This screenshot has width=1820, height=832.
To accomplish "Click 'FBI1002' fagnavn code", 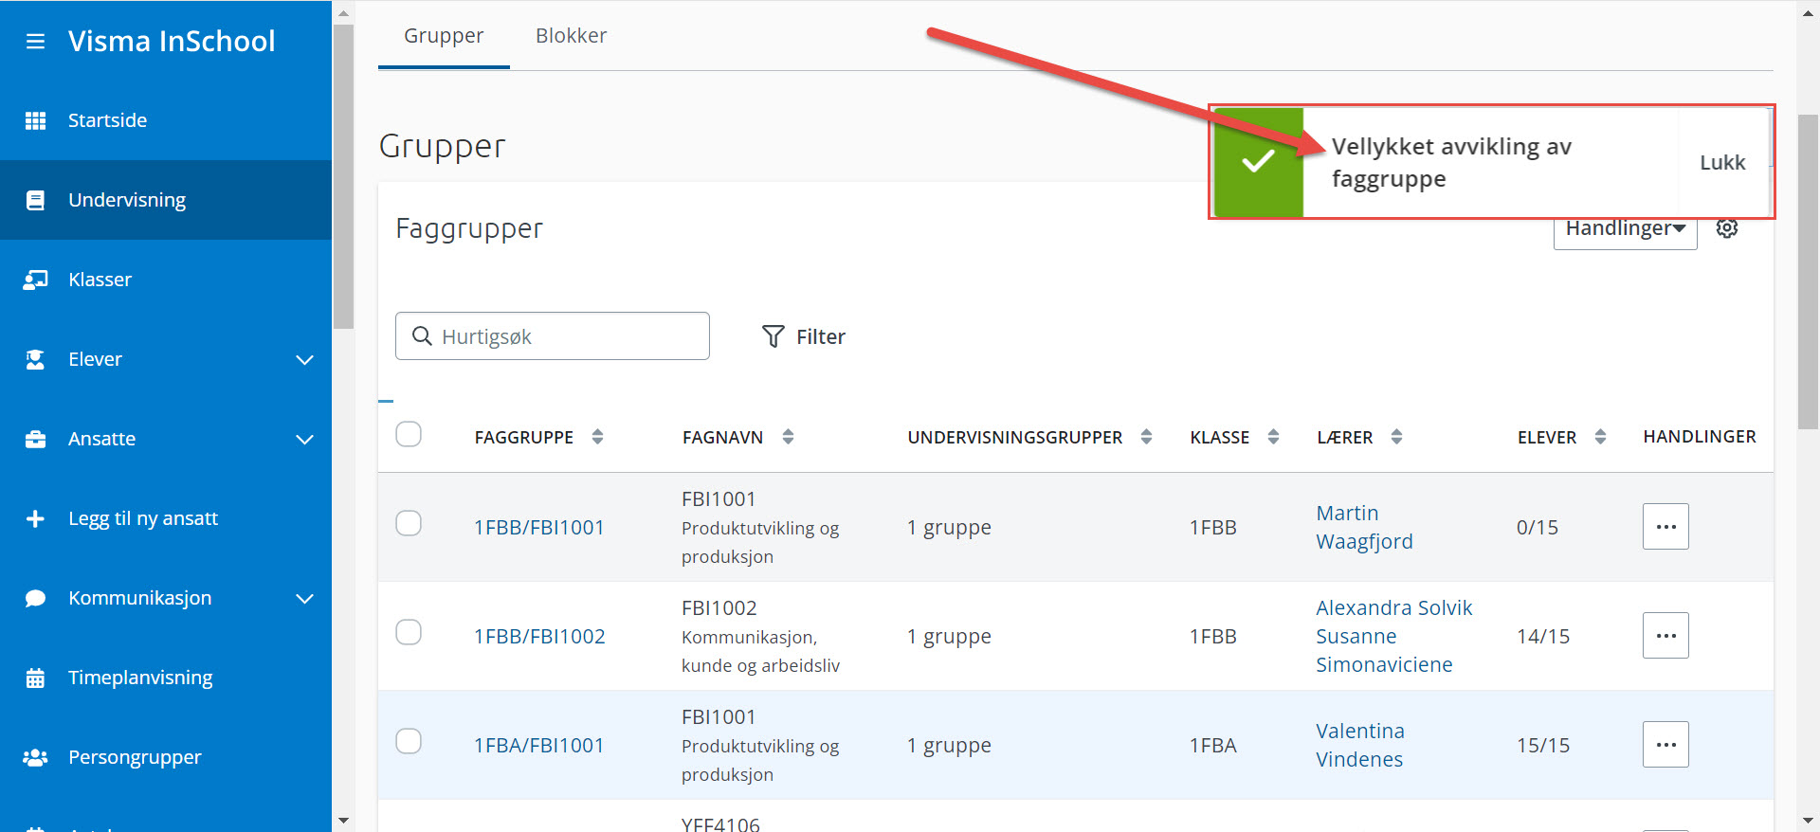I will coord(719,607).
